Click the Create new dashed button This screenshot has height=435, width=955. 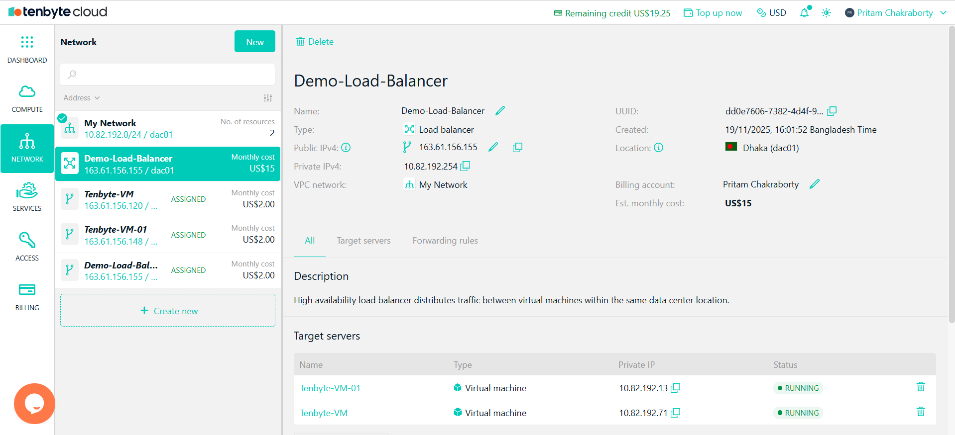click(168, 310)
